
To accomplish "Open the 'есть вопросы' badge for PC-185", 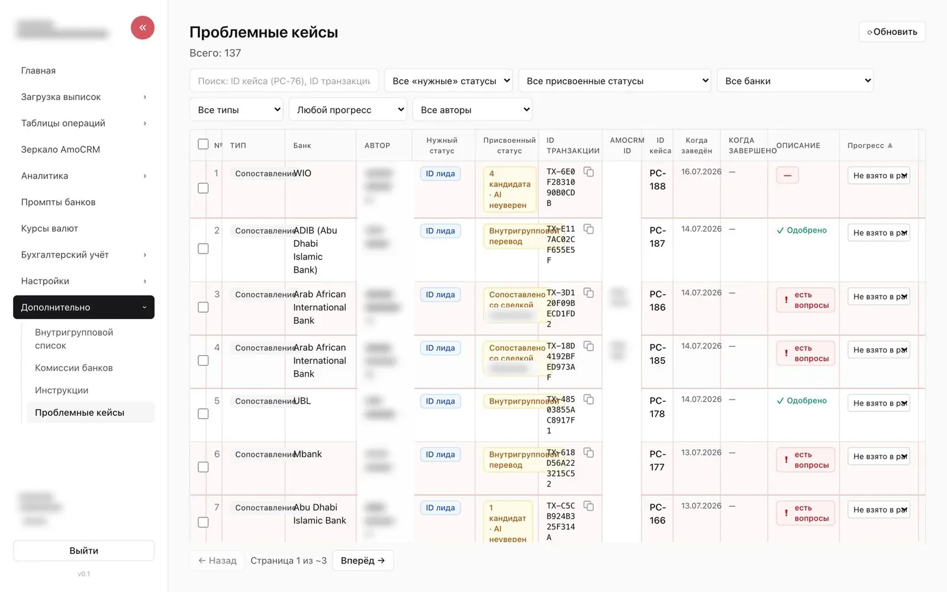I will pyautogui.click(x=806, y=353).
